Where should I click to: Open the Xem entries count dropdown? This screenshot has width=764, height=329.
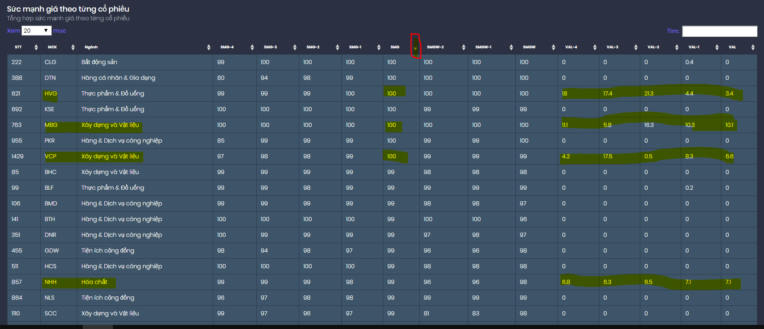36,31
